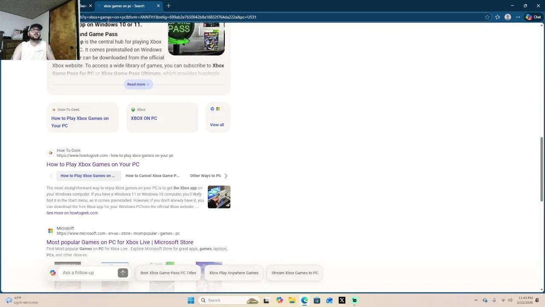Open the Game Pass answer image
The height and width of the screenshot is (307, 545).
196,39
